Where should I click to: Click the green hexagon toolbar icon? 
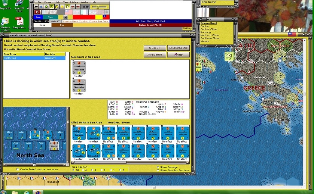coord(46,7)
